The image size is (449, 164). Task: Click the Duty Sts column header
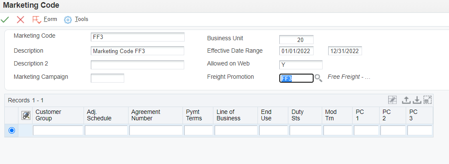305,115
